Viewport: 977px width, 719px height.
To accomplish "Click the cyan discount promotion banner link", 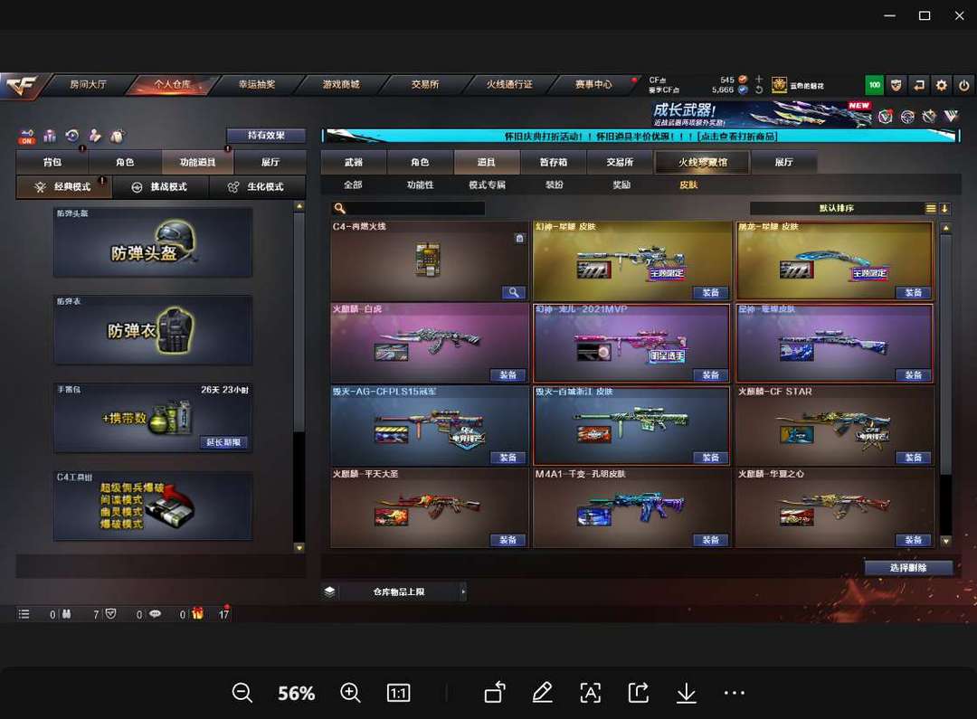I will click(640, 136).
